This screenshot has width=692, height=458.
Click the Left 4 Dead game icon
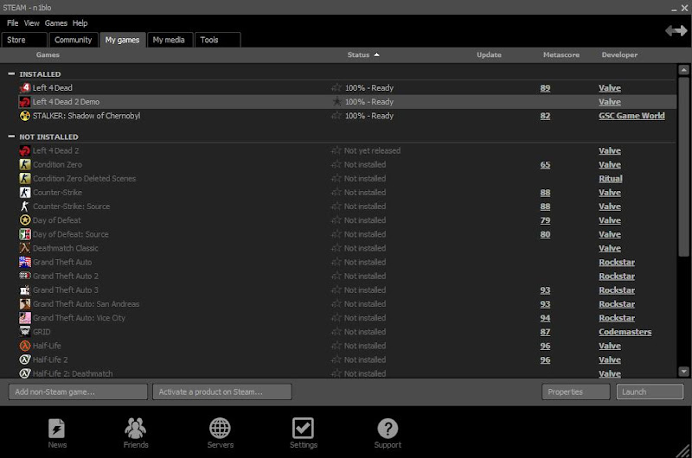[25, 88]
